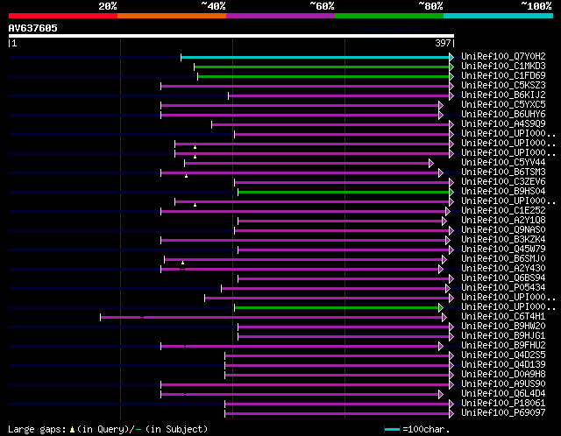This screenshot has height=436, width=561.
Task: Click the red 20% identity legend segment
Action: 63,16
